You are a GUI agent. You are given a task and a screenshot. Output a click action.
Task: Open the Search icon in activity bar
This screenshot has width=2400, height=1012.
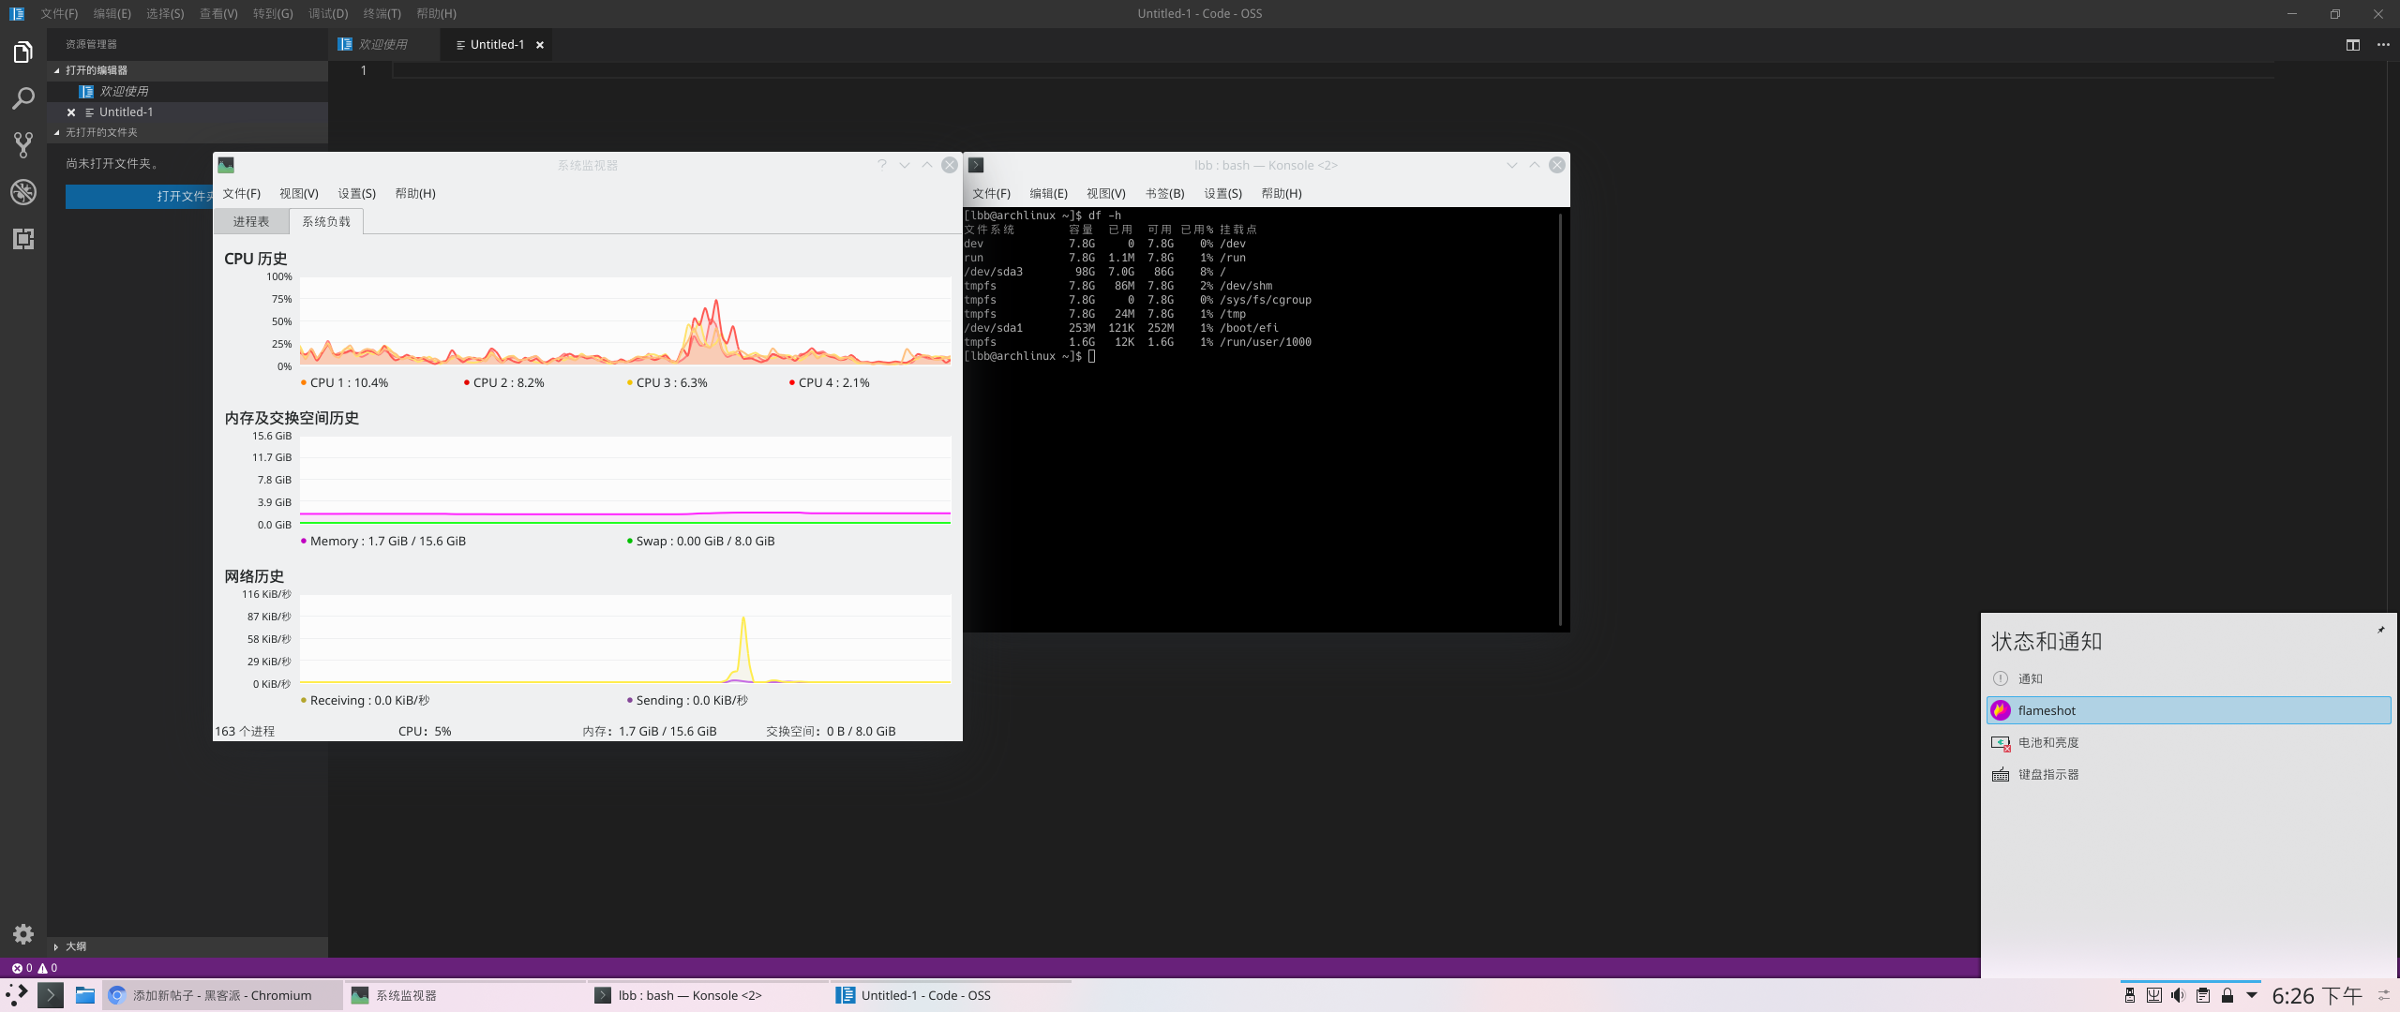[x=23, y=98]
